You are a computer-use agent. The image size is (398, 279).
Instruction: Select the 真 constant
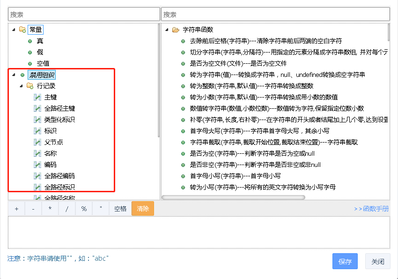[x=40, y=41]
